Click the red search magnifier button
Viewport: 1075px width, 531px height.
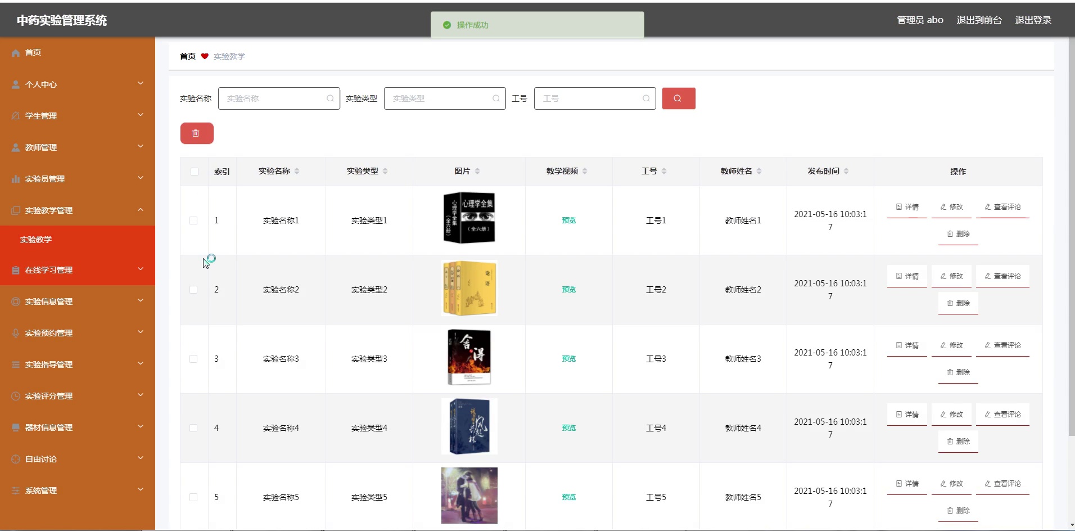pos(679,98)
